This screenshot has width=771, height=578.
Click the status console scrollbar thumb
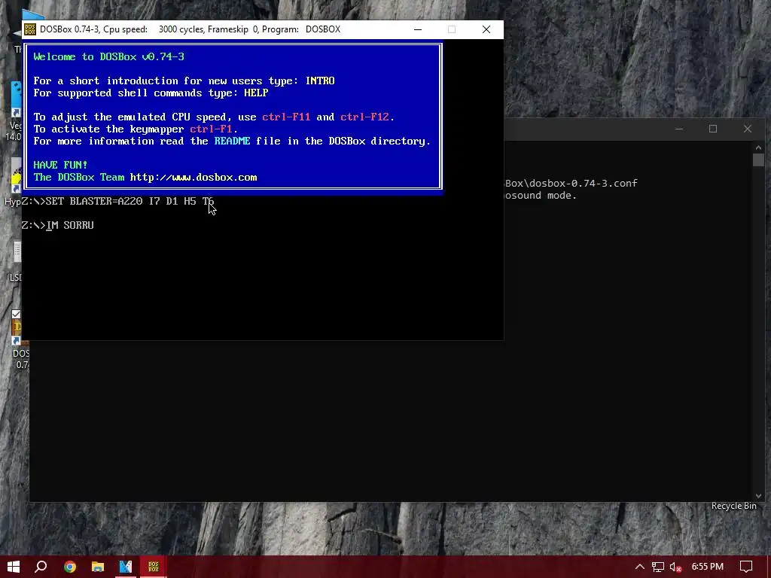point(758,160)
